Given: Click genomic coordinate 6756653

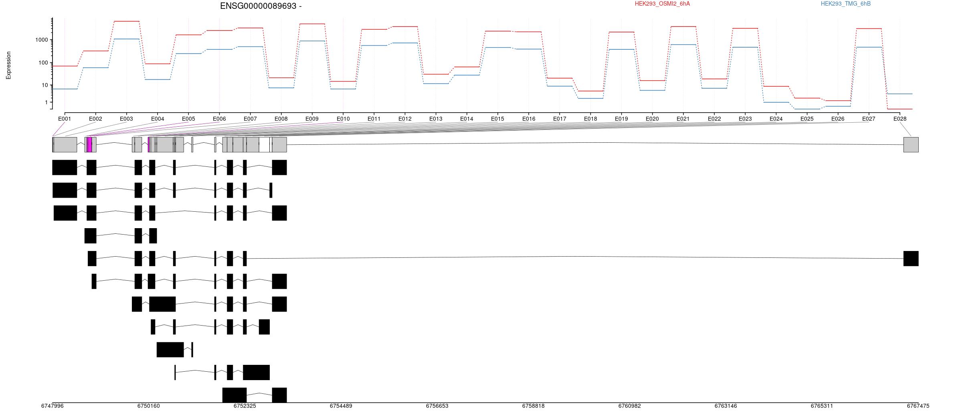Looking at the screenshot, I should (x=437, y=406).
